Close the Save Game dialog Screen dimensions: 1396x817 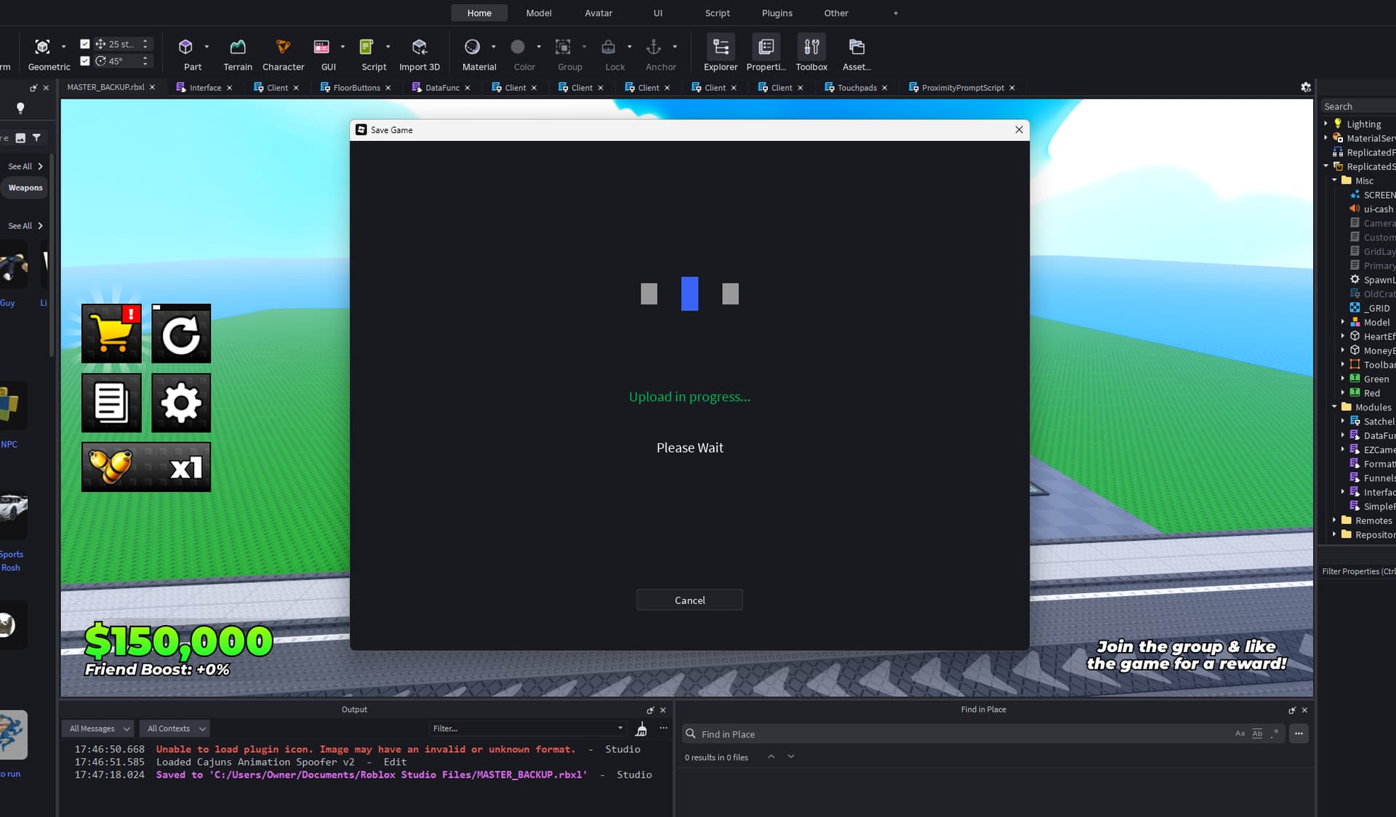coord(1019,130)
